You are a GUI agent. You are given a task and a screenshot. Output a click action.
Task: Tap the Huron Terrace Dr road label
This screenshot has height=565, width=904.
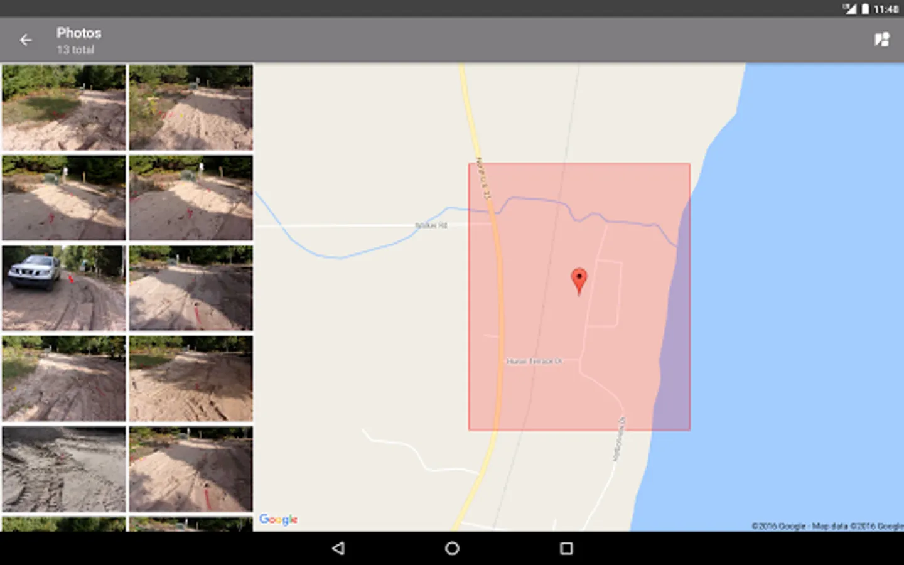tap(534, 362)
